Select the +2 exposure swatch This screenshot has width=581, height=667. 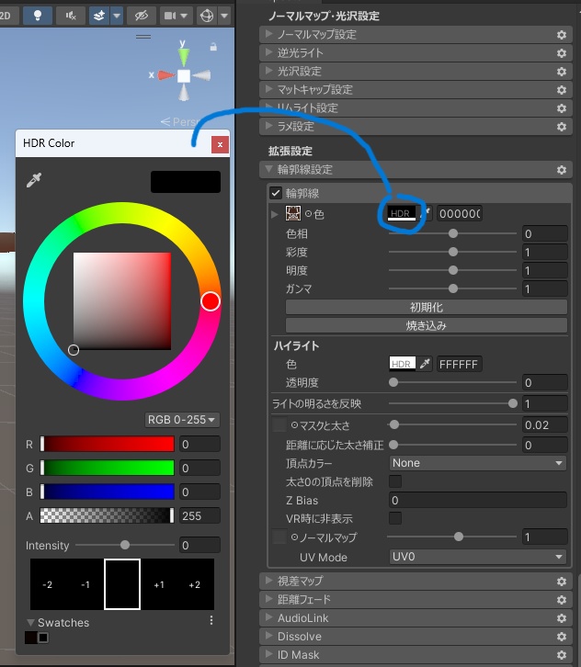[195, 584]
